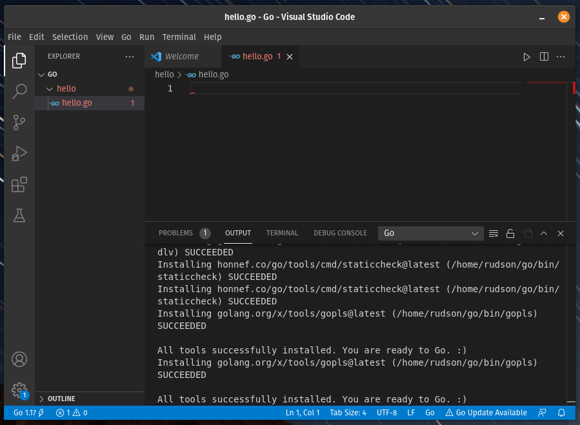Change the UTF-8 encoding
Screen dimensions: 580x425
[386, 413]
